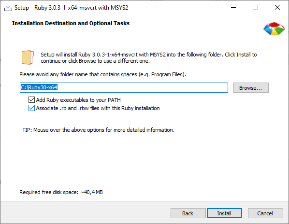
Task: Click the 'Please avoid any folder name' warning text
Action: click(102, 74)
